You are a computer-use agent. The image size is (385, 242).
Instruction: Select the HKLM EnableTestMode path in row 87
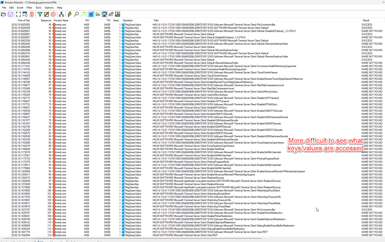pos(189,149)
